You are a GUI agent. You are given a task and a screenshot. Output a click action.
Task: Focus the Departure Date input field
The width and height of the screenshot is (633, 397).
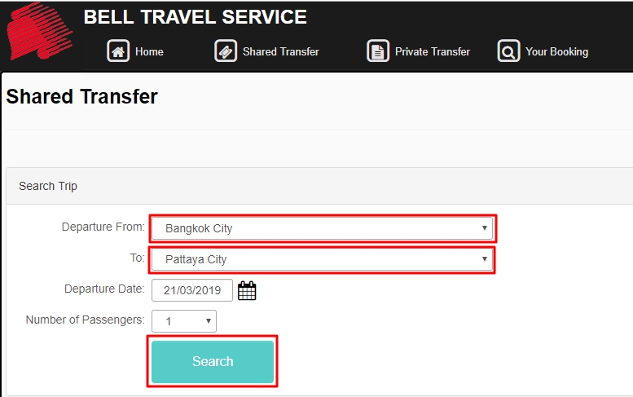pos(191,290)
